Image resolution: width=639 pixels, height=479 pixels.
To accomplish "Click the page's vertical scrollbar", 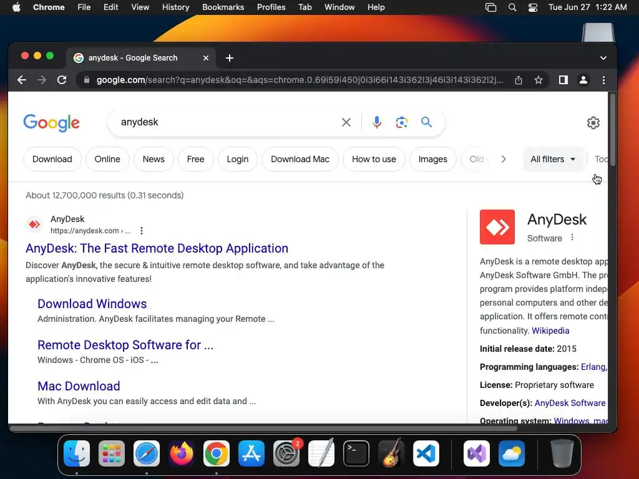I will (612, 130).
